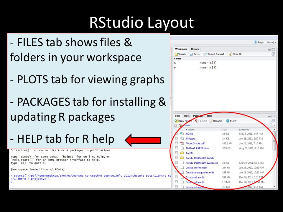283x212 pixels.
Task: Refresh the Workspace pane with the circular arrow
Action: [273, 54]
